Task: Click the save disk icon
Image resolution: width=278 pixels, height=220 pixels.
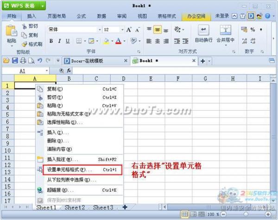Action: pos(15,61)
